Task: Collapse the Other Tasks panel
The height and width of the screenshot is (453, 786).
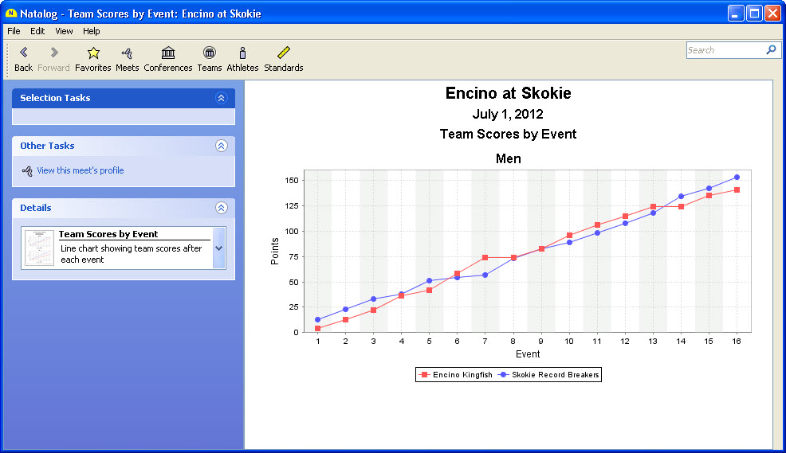Action: [x=222, y=146]
